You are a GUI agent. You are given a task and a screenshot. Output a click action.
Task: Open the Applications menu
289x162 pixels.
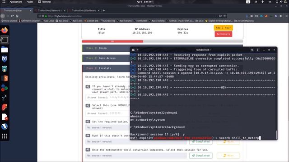coord(16,2)
